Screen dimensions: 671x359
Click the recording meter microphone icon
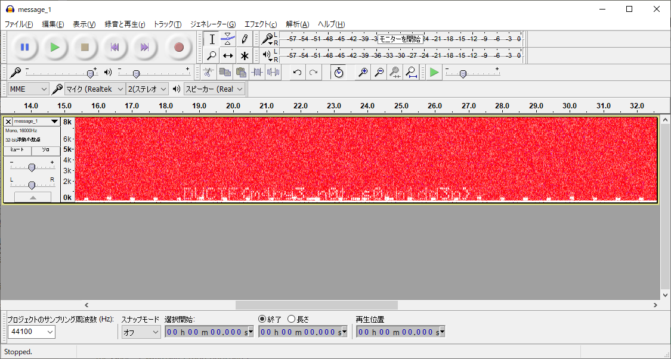point(267,39)
